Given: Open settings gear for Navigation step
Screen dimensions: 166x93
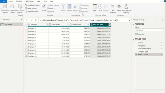Looking at the screenshot, I should coord(161,45).
